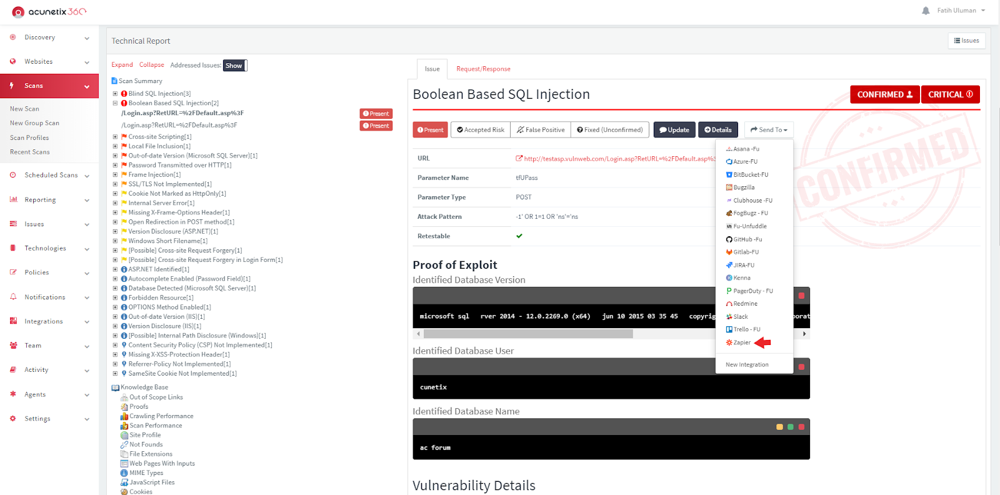This screenshot has width=1000, height=495.
Task: Click the Acunetix 360 logo
Action: (49, 11)
